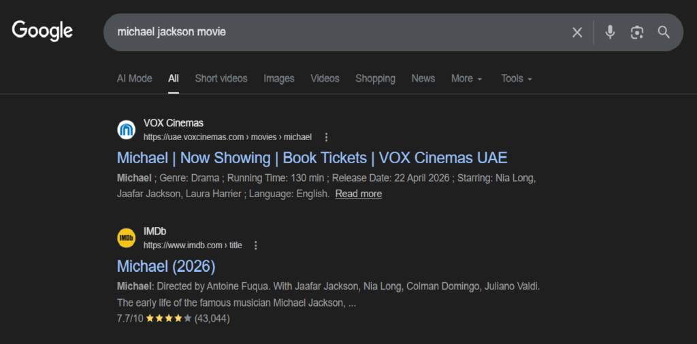Go to the Shopping tab
This screenshot has width=697, height=344.
[375, 79]
